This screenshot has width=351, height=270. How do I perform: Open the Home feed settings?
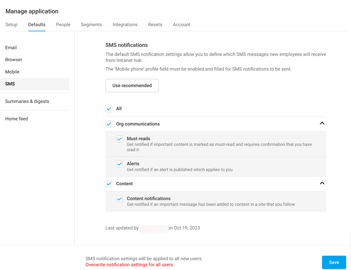tap(16, 119)
